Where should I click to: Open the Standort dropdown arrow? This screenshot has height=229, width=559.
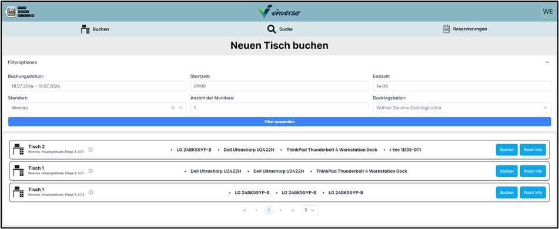point(180,107)
